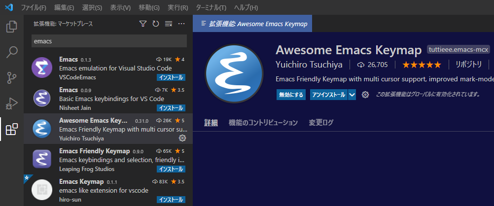Open the ヘルプ(H) menu
The image size is (494, 206).
[246, 7]
